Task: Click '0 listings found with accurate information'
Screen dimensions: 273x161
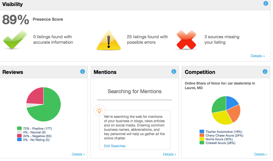Action: coord(53,39)
